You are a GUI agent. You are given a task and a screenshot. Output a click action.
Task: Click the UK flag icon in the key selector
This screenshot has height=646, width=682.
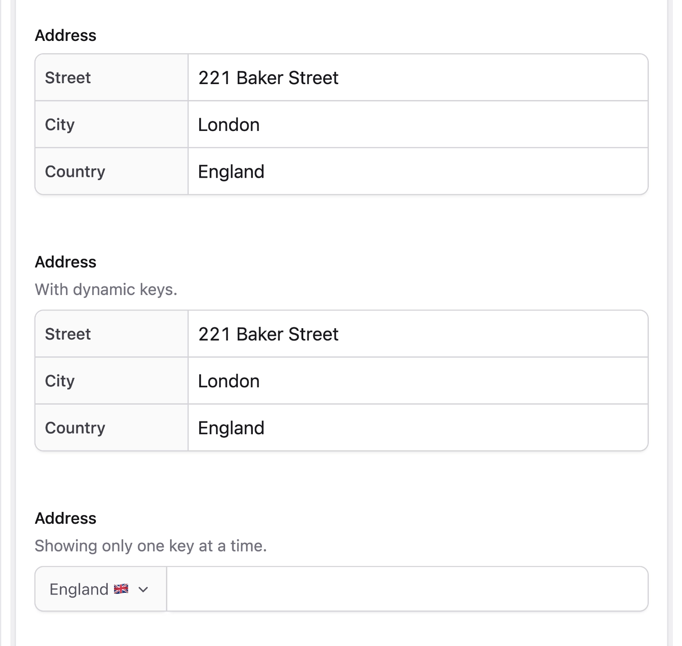(x=121, y=589)
